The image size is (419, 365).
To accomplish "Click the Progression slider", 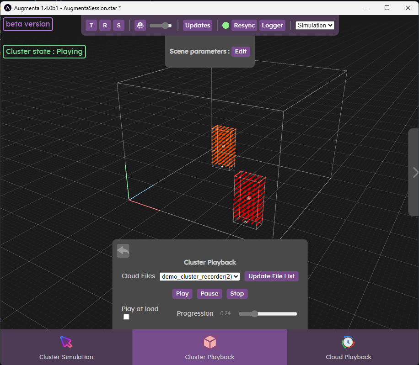I will 268,314.
